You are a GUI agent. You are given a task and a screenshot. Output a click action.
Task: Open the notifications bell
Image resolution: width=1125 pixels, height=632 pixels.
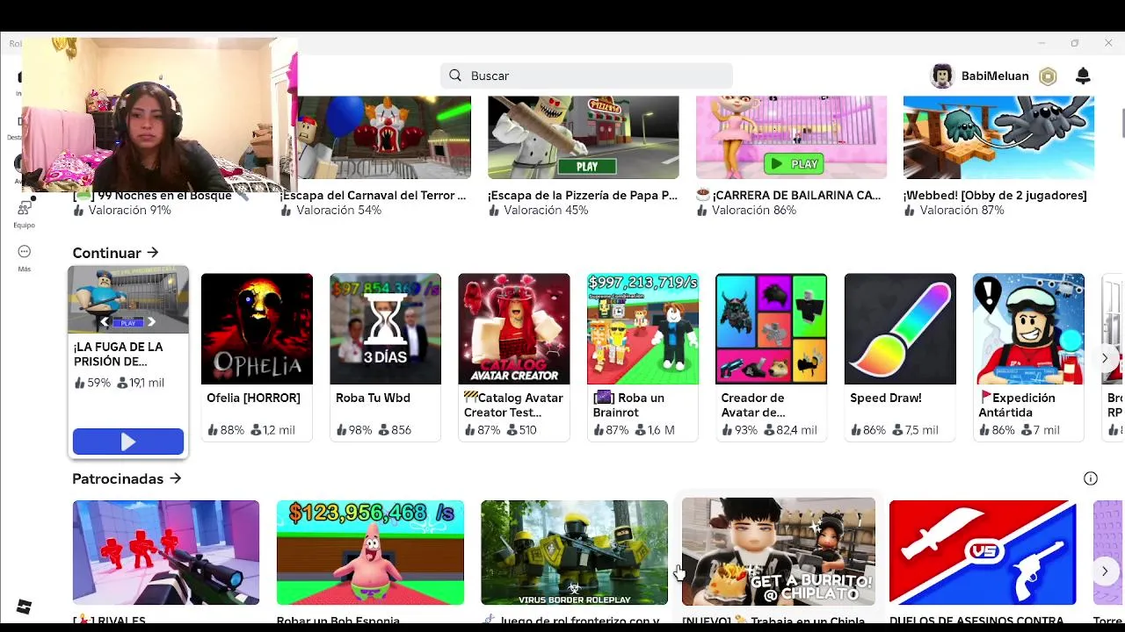(1083, 76)
